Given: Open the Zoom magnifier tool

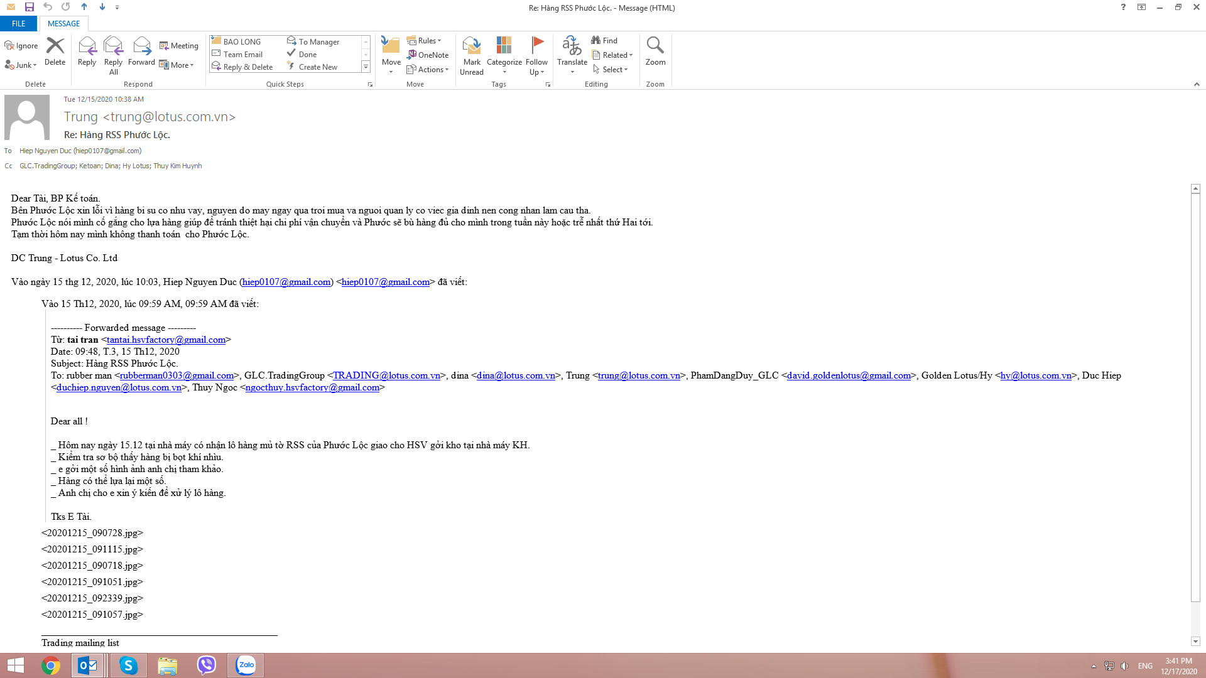Looking at the screenshot, I should point(655,51).
